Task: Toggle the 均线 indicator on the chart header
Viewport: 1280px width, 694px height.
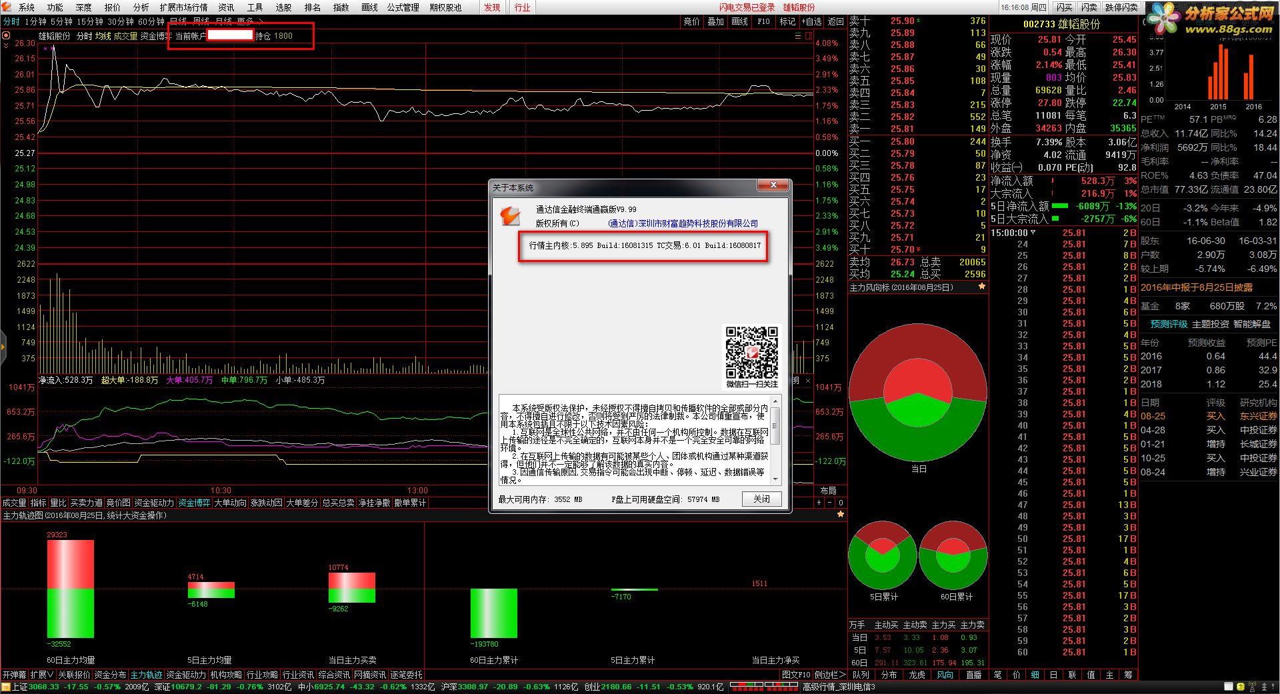Action: click(103, 36)
